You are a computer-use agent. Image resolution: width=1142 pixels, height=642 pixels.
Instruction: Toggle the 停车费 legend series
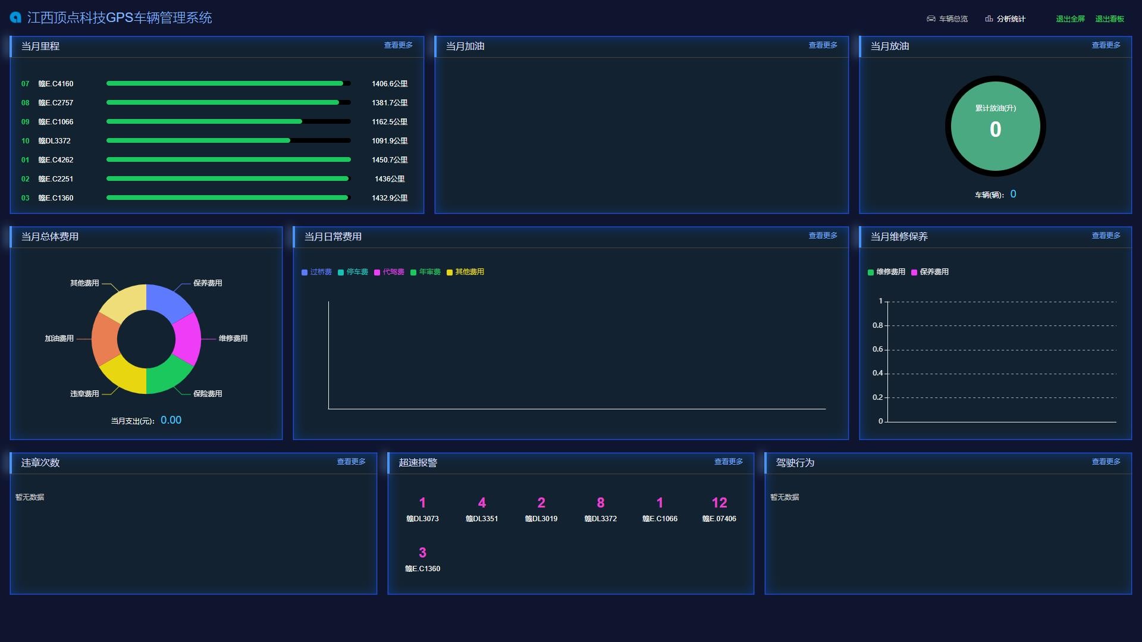pyautogui.click(x=353, y=272)
